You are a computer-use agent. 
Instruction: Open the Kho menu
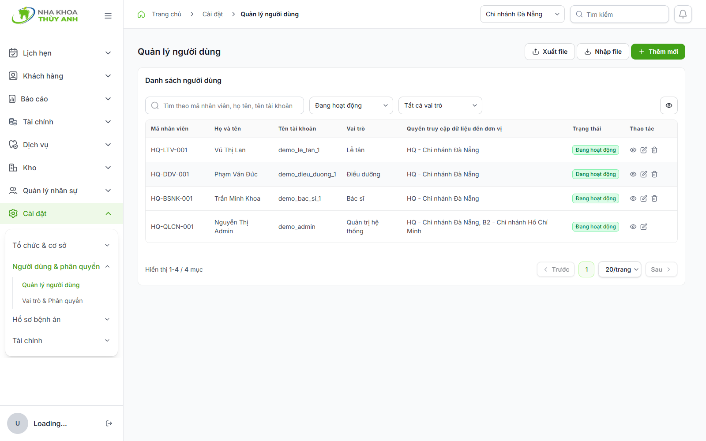coord(61,168)
